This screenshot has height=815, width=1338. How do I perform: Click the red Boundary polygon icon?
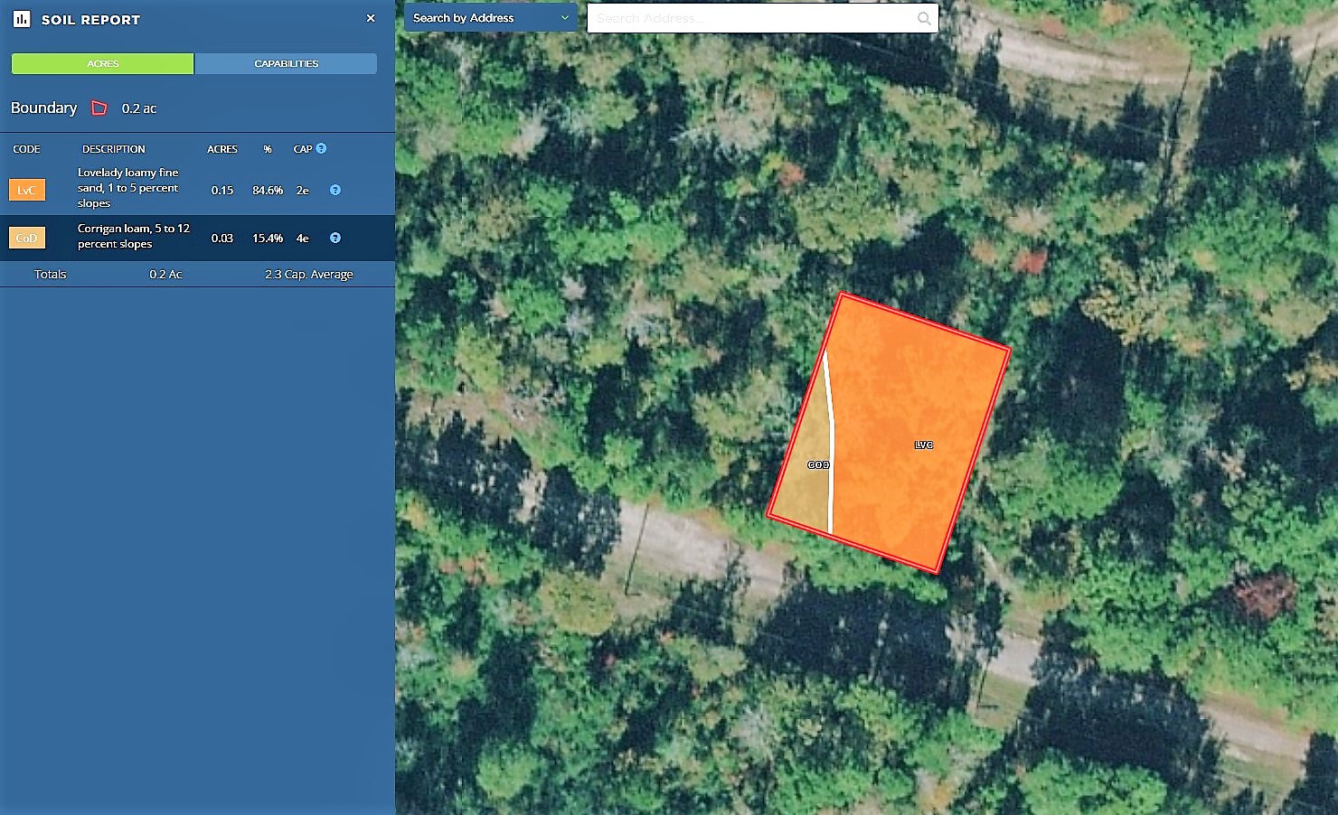(99, 108)
